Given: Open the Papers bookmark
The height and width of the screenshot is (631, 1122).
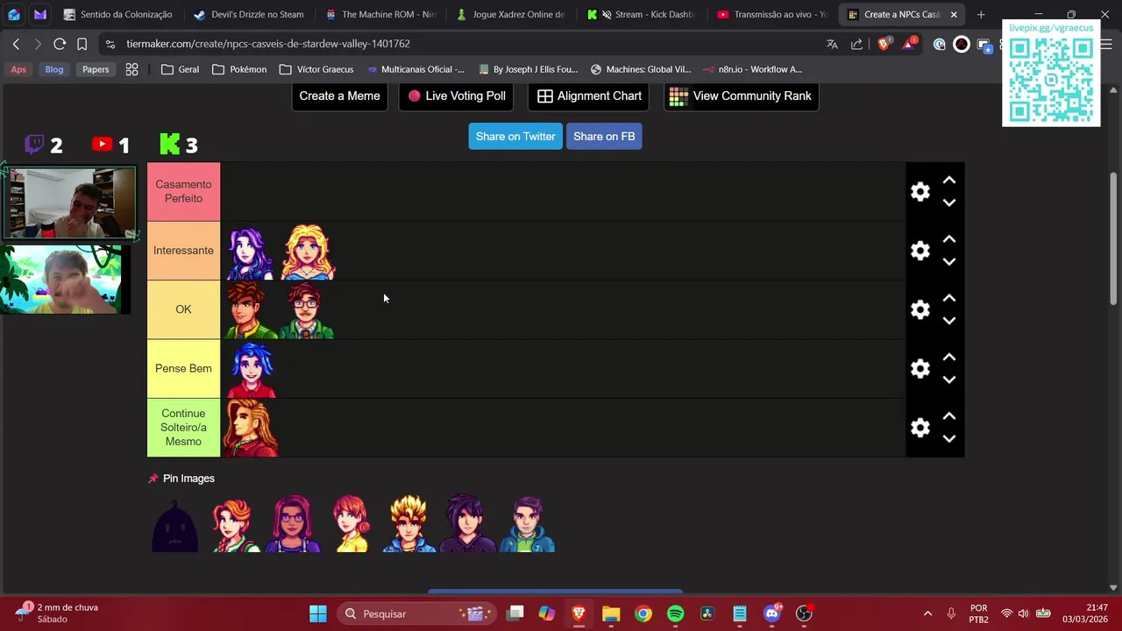Looking at the screenshot, I should (x=96, y=69).
